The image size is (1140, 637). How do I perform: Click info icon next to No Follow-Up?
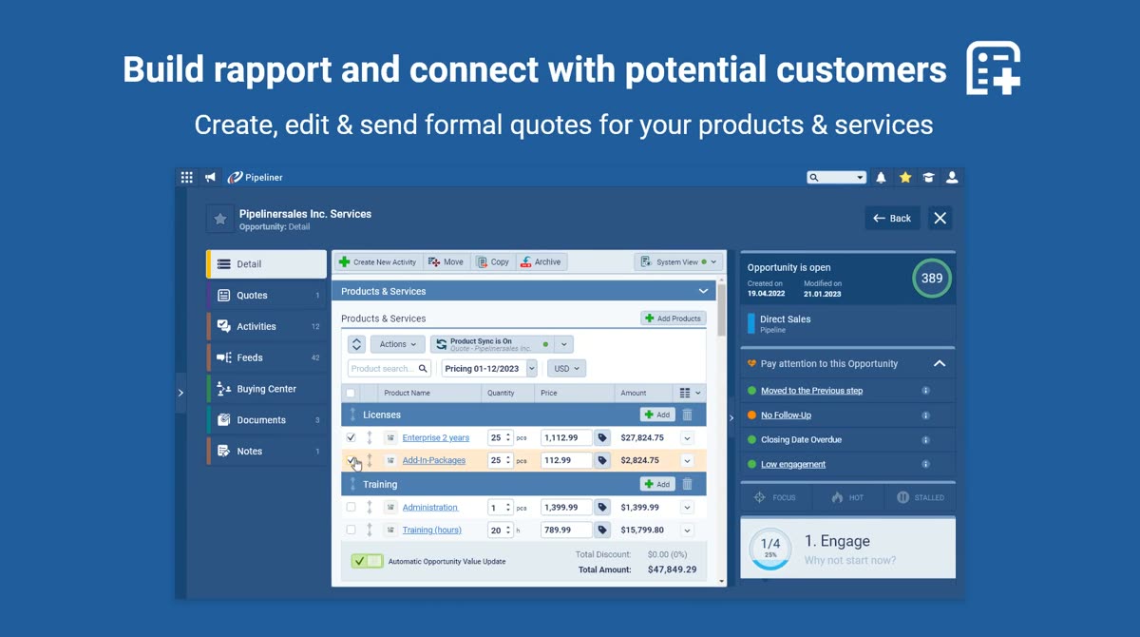(925, 415)
